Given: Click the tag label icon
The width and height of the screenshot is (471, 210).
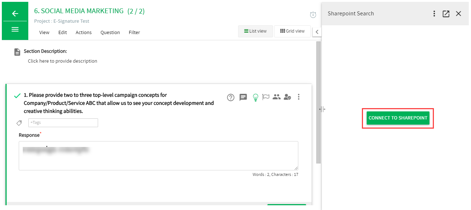Looking at the screenshot, I should (19, 123).
